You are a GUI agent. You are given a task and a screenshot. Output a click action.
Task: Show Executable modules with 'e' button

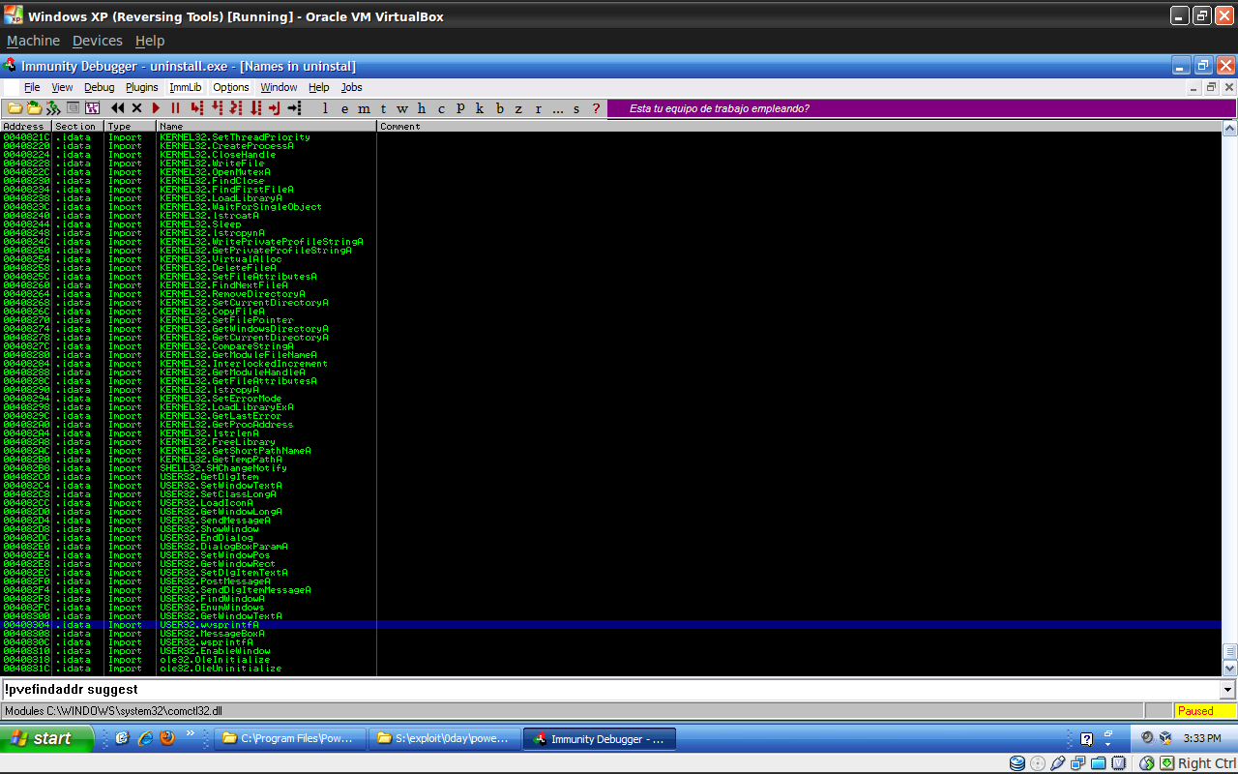344,108
